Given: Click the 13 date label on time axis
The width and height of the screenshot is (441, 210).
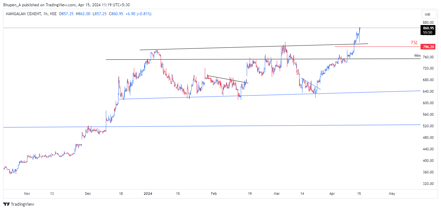Looking at the screenshot, I should (52, 194).
